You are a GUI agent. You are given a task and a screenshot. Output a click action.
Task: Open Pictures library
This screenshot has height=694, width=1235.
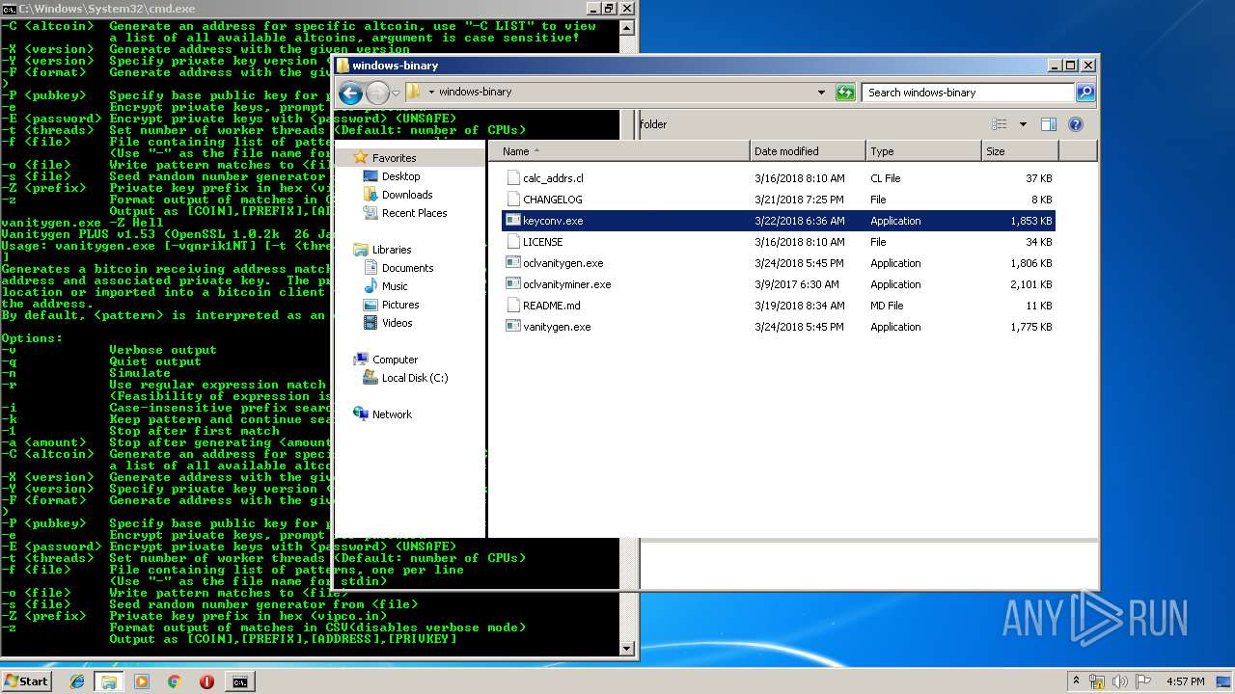400,305
